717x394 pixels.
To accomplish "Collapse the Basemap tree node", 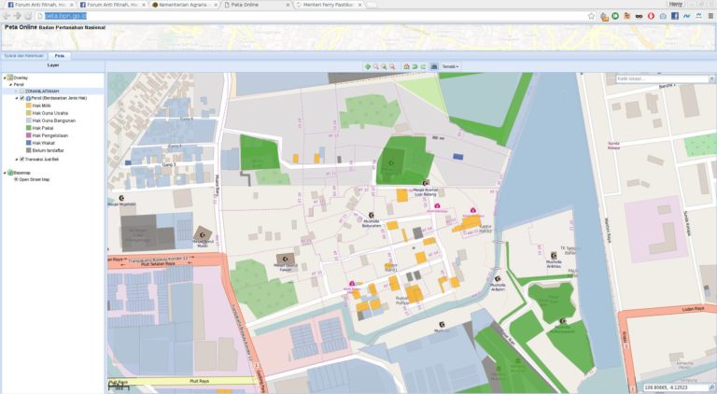I will coord(5,173).
